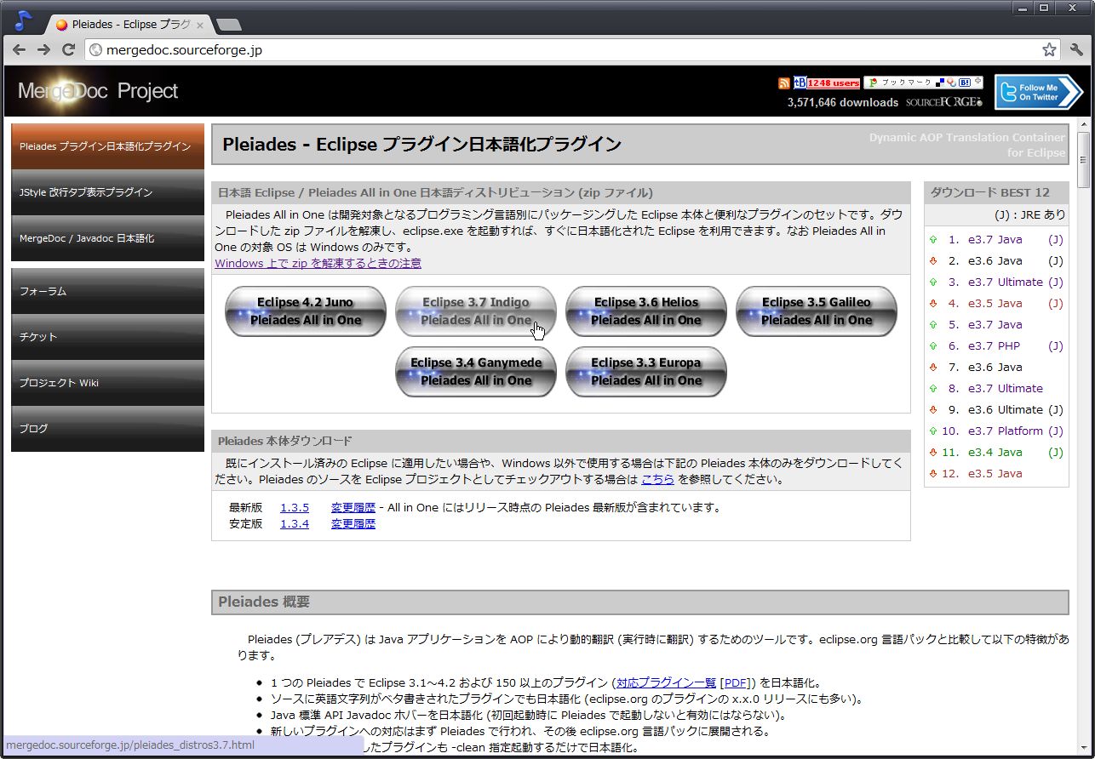Screen dimensions: 1095x759
Task: Click the plus icon in the bookmark widget
Action: (977, 83)
